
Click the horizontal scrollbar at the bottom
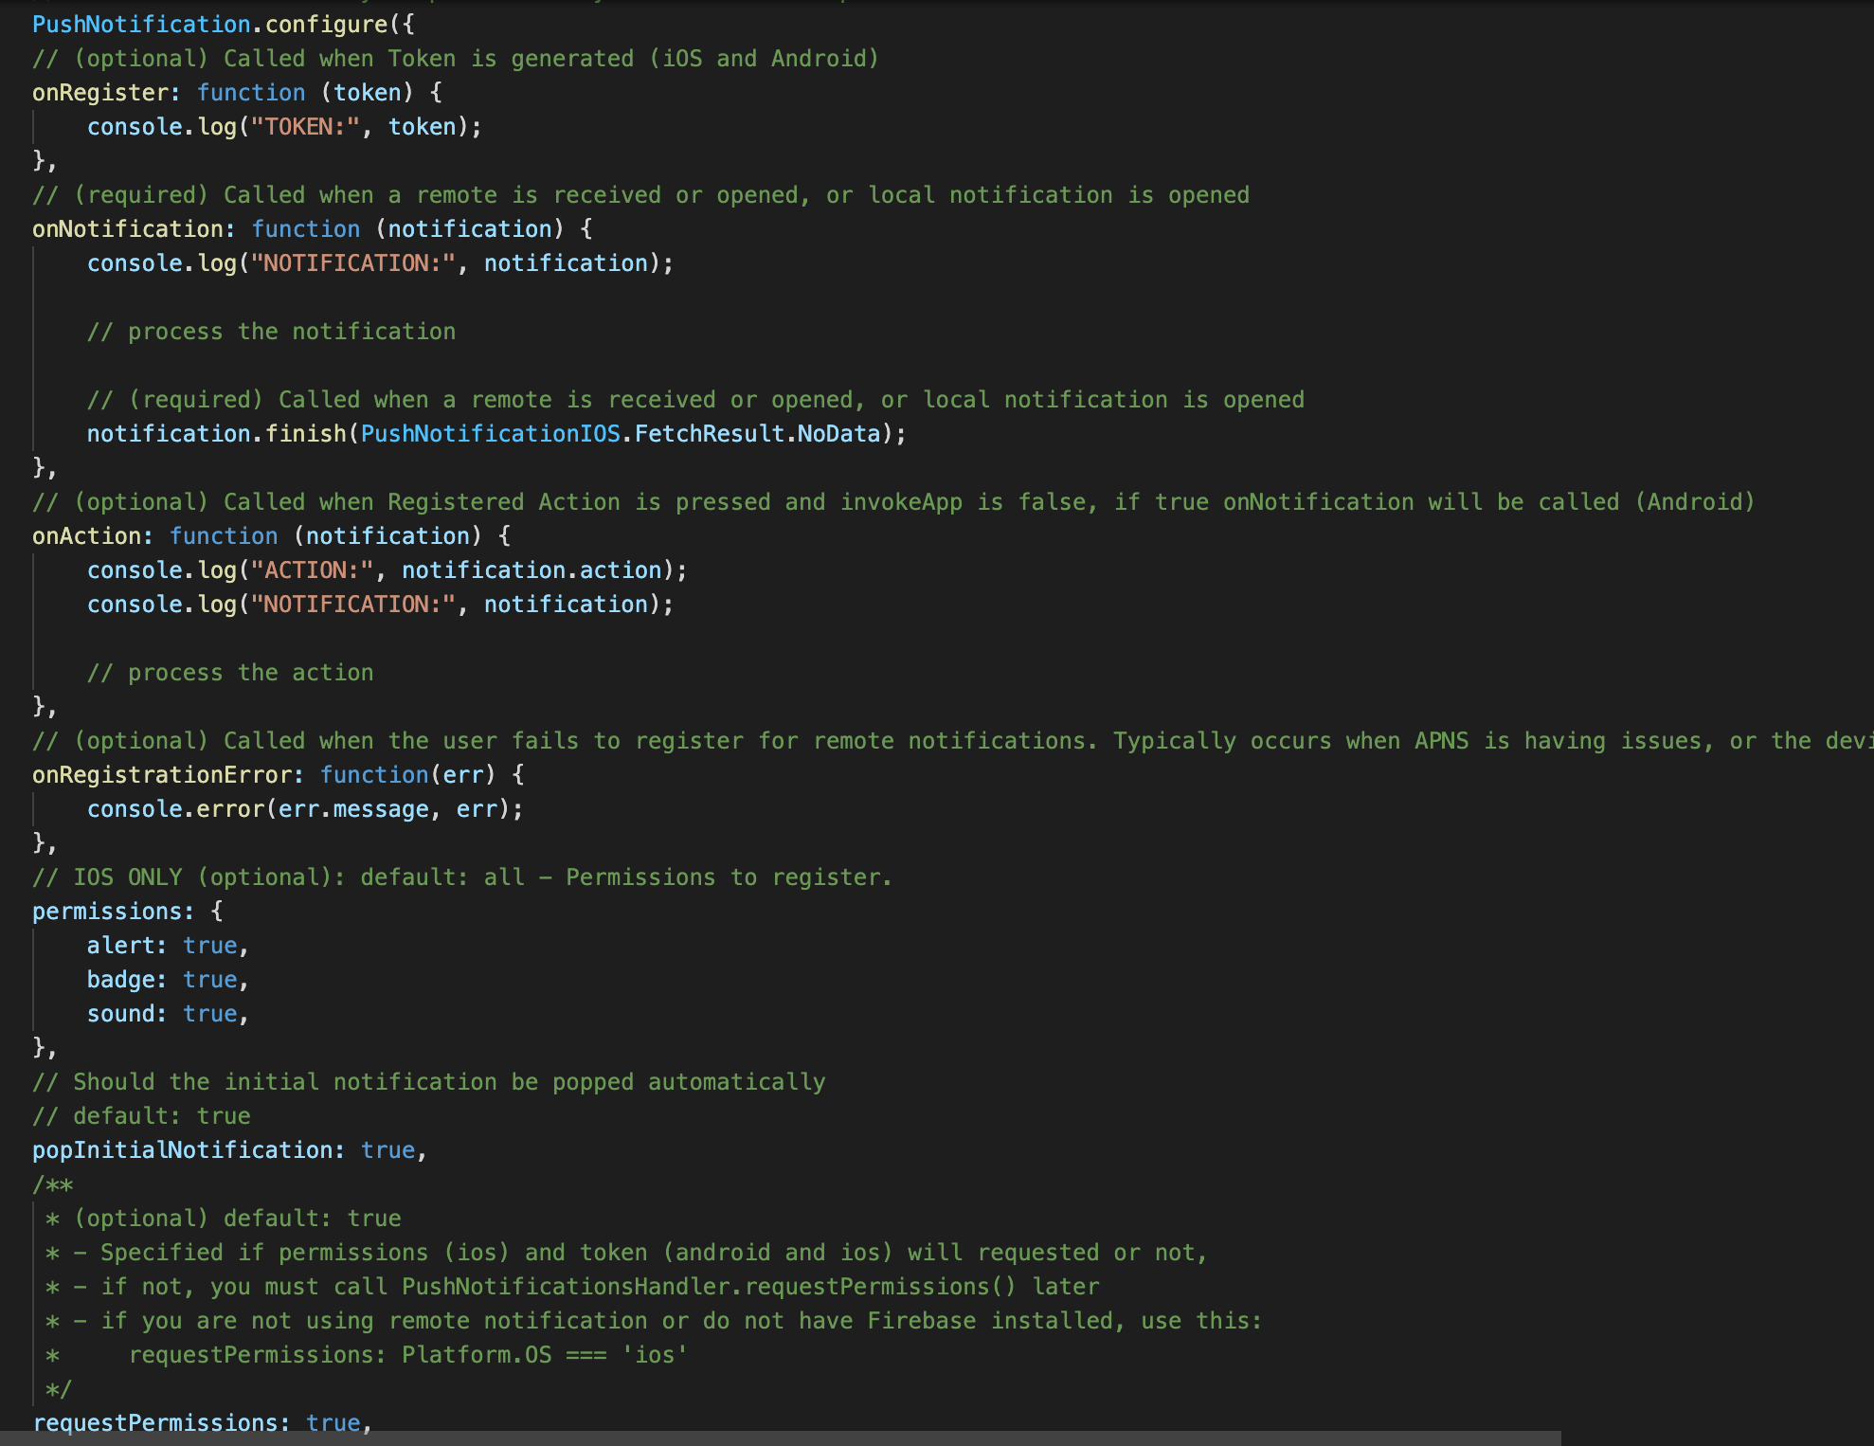coord(781,1438)
